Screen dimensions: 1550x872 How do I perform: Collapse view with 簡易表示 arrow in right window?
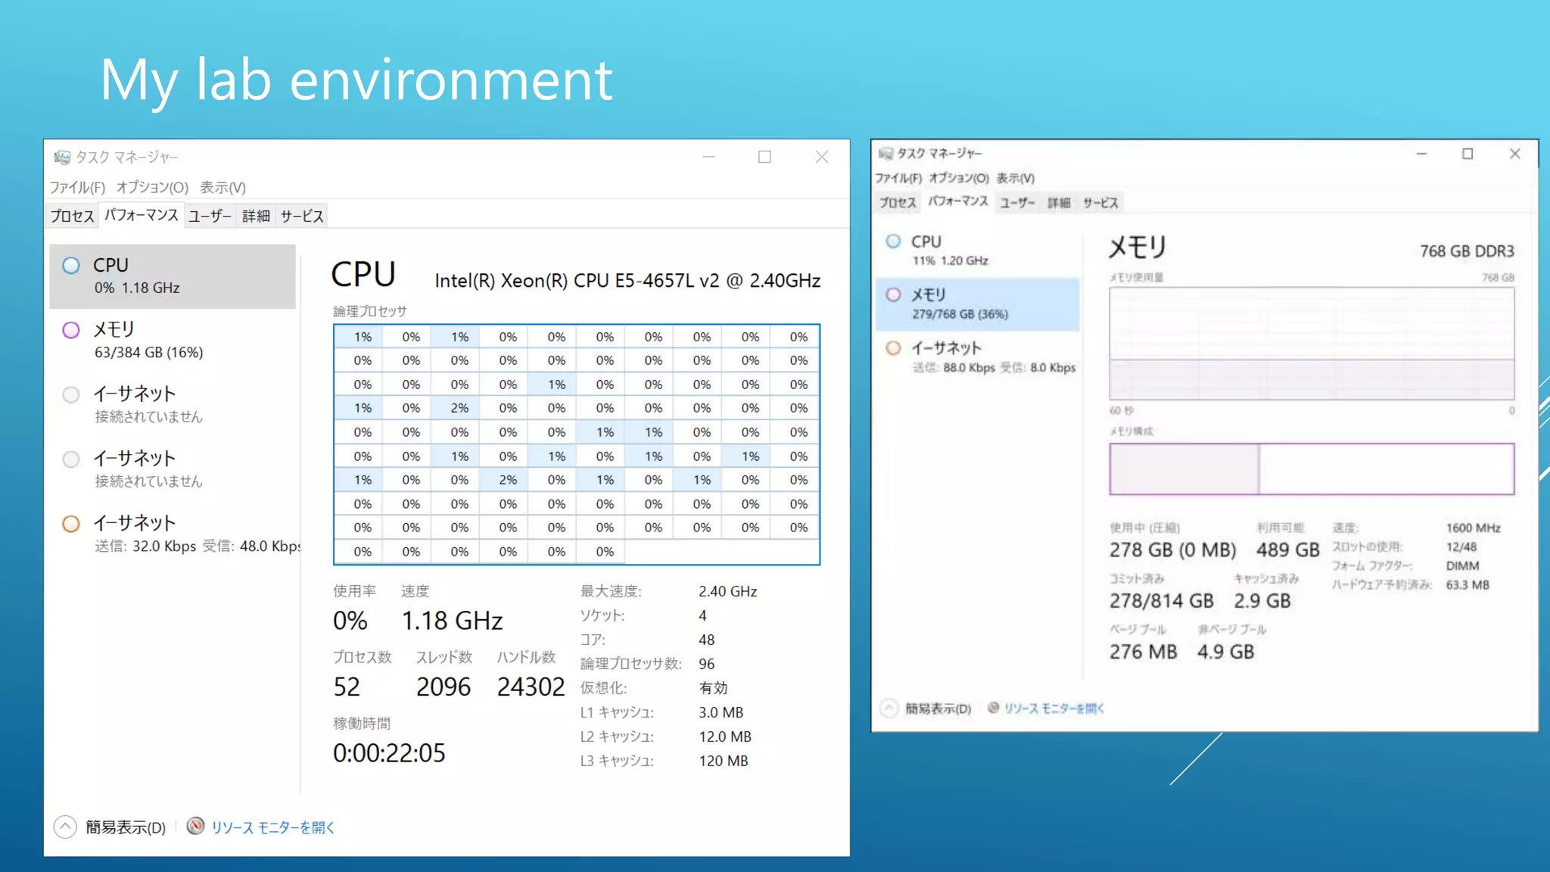click(889, 708)
